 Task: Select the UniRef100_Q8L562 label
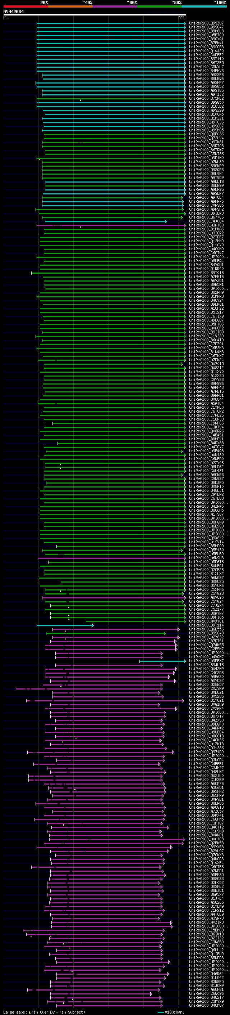[x=206, y=467]
